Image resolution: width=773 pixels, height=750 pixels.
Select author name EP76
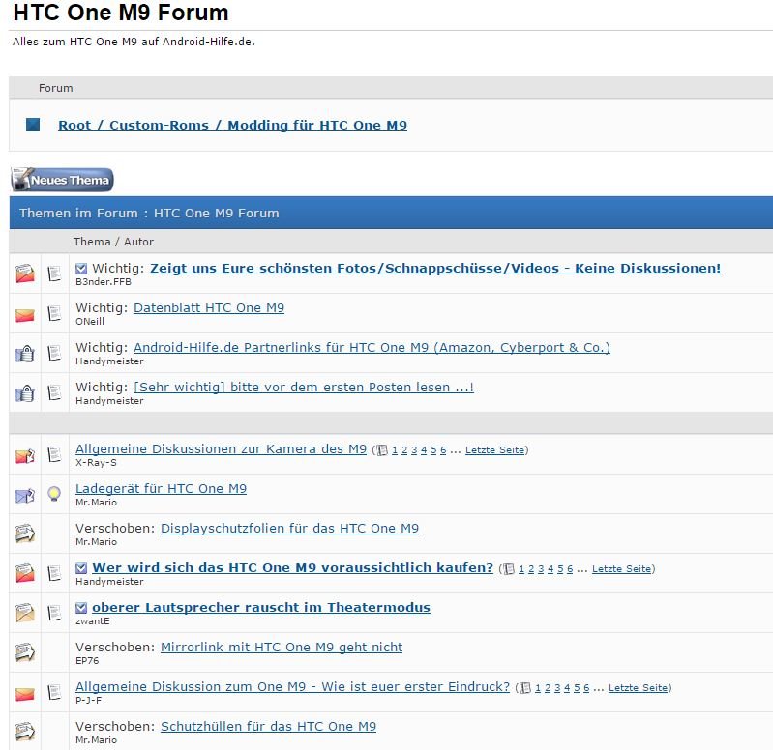pyautogui.click(x=87, y=661)
